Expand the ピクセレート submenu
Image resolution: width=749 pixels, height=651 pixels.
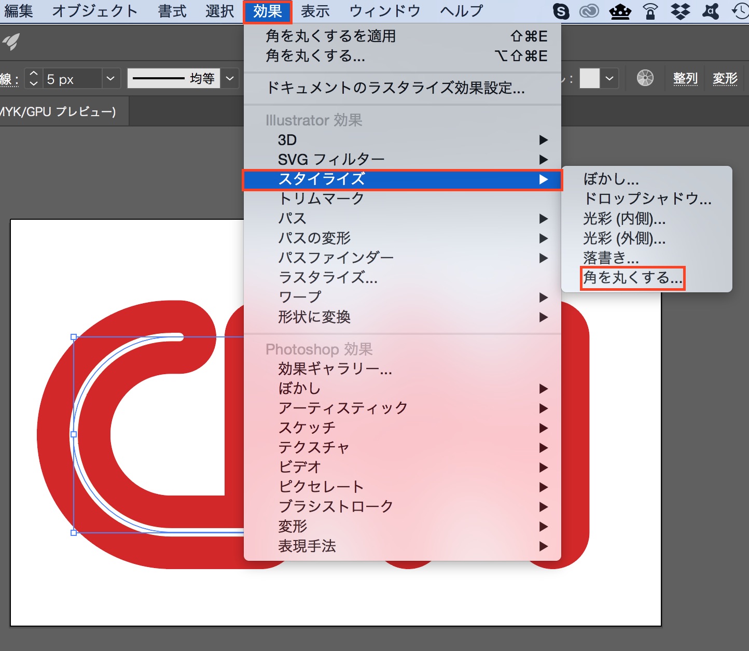[x=403, y=487]
